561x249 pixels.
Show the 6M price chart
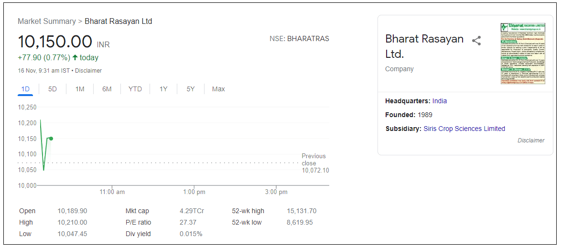(107, 89)
